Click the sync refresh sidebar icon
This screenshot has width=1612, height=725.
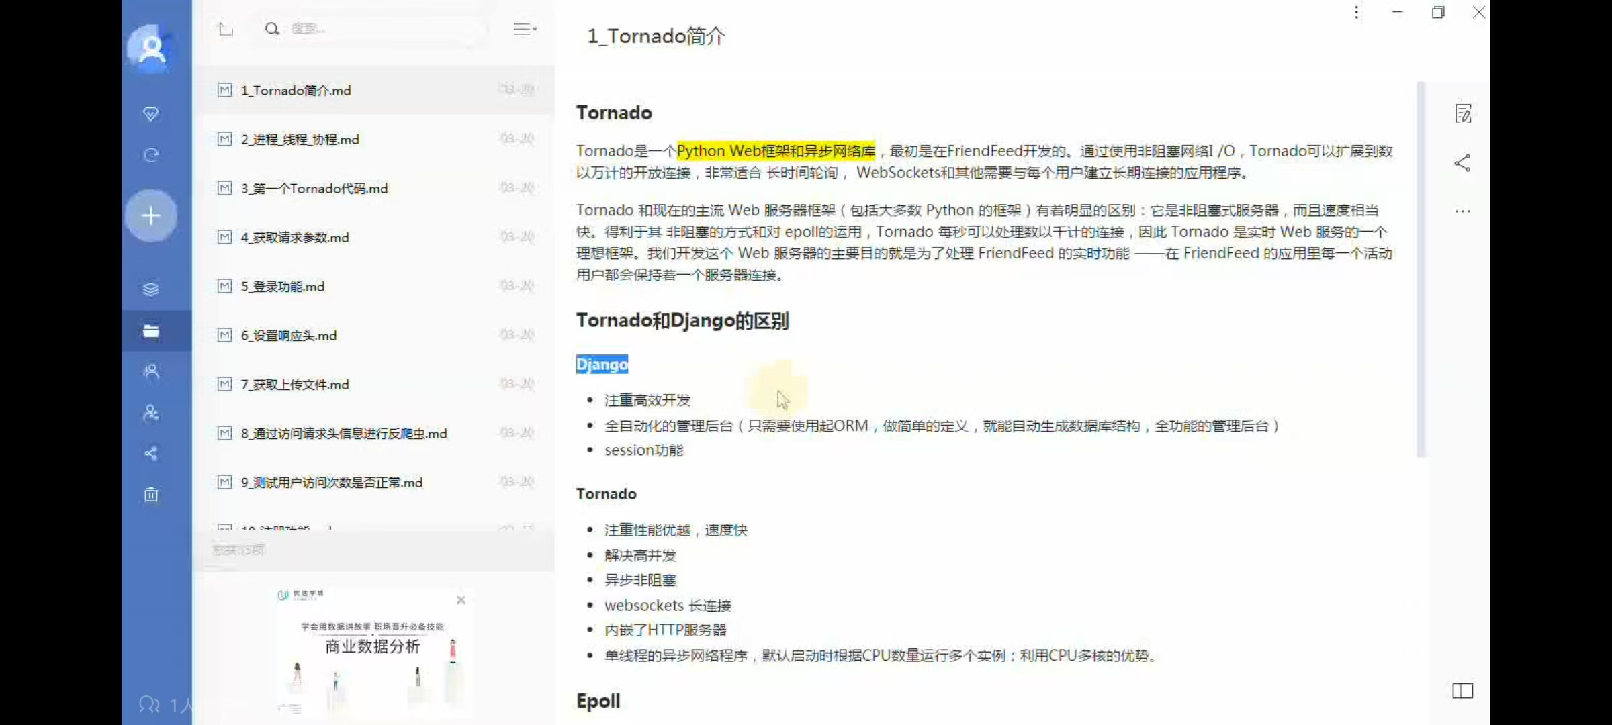click(x=151, y=155)
